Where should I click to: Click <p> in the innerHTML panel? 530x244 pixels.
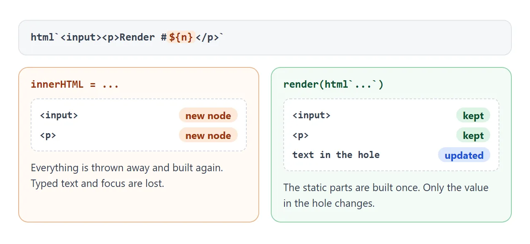pyautogui.click(x=48, y=135)
